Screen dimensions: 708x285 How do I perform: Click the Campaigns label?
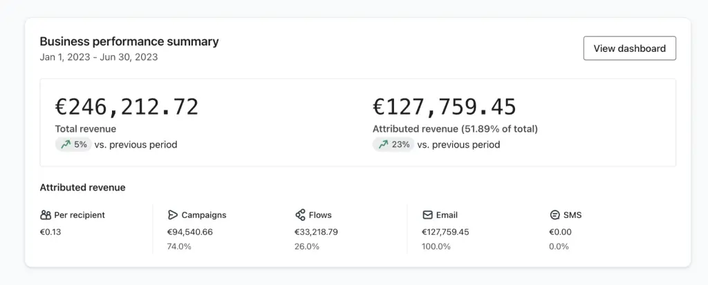204,215
